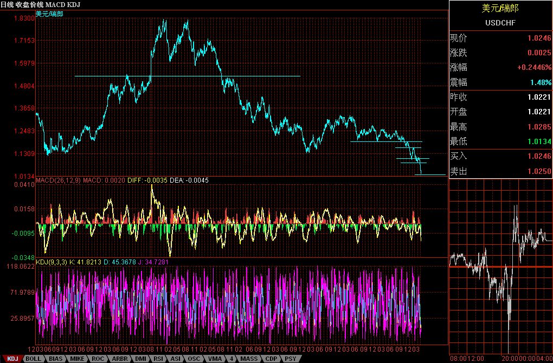Click the KDJ(9,3,3) indicator label
Viewport: 553px width, 363px height.
pos(52,262)
